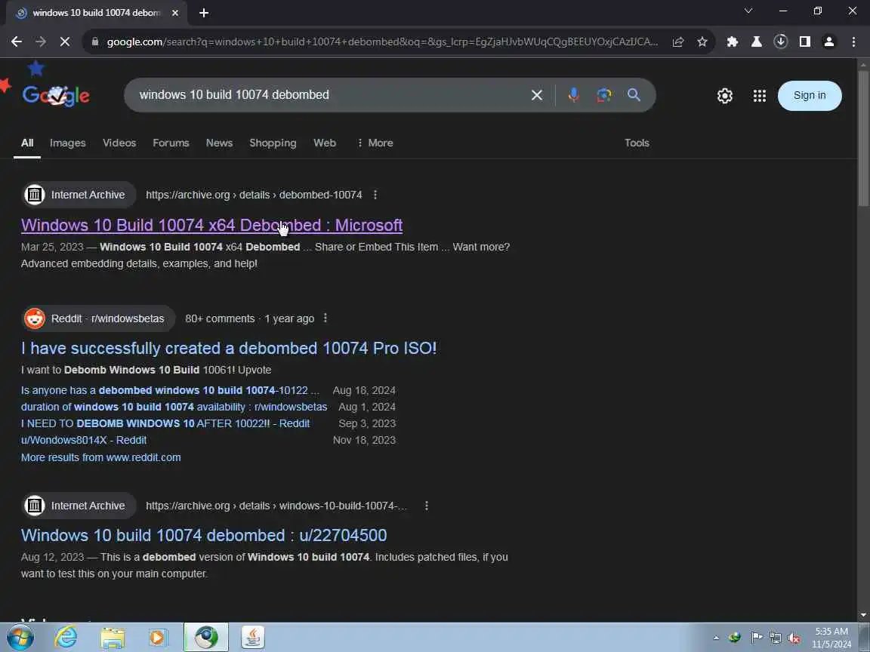
Task: Clear the search box text
Action: tap(536, 95)
